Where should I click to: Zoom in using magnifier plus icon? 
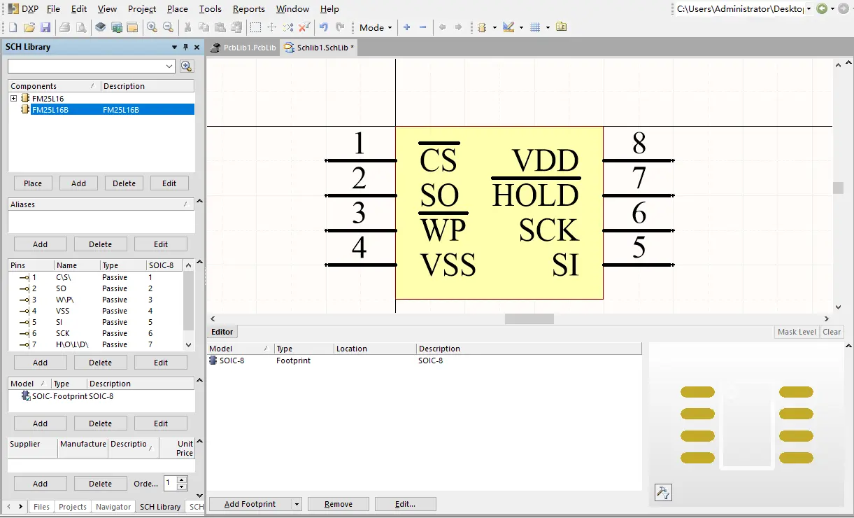(152, 27)
